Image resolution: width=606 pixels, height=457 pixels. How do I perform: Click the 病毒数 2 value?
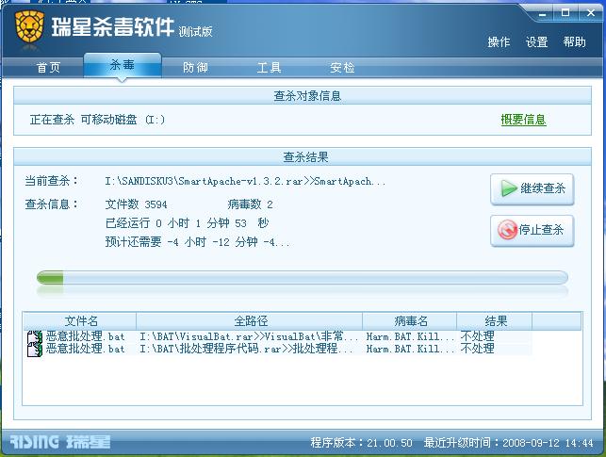pyautogui.click(x=250, y=204)
